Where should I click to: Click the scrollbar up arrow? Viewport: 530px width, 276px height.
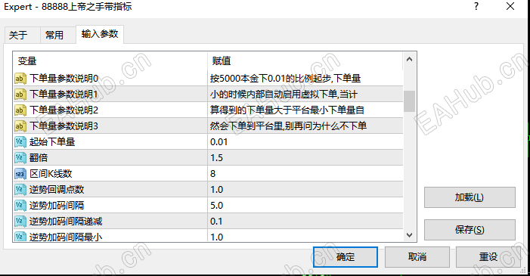[x=409, y=59]
